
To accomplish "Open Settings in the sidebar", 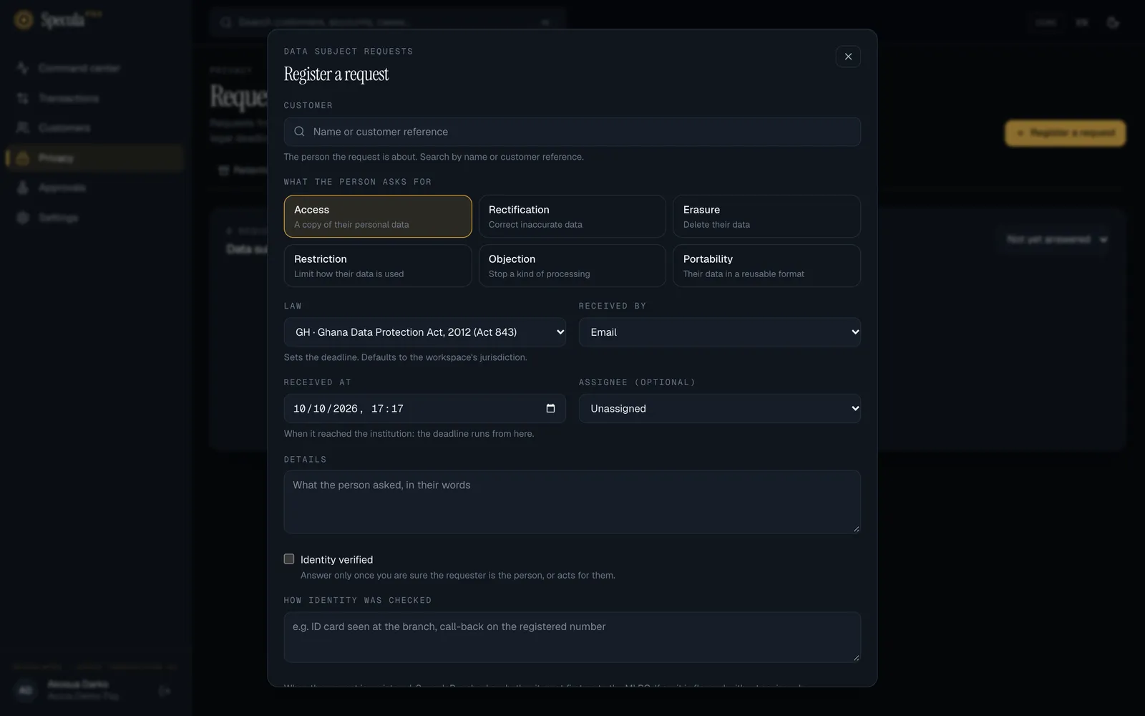I will [95, 218].
